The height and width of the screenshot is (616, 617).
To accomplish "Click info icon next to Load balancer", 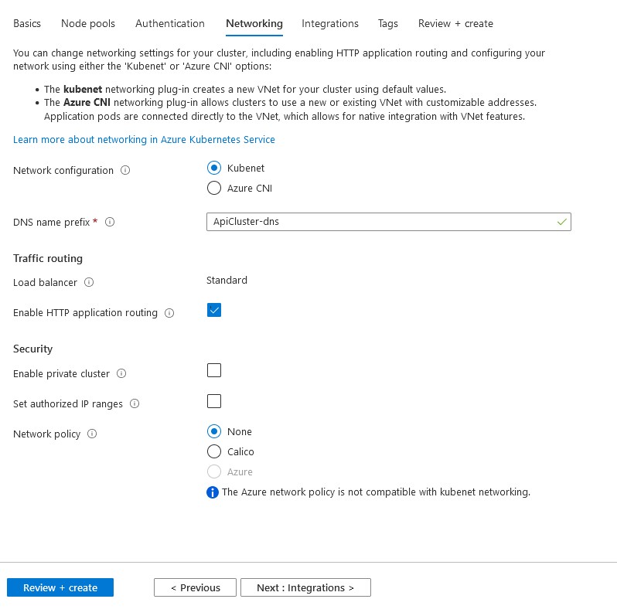I will click(x=89, y=283).
